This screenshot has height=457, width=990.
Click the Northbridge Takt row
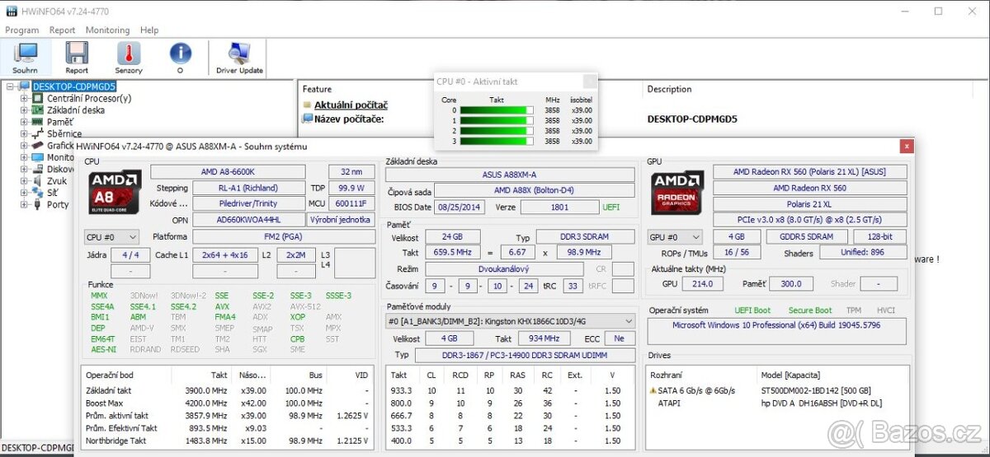[227, 442]
